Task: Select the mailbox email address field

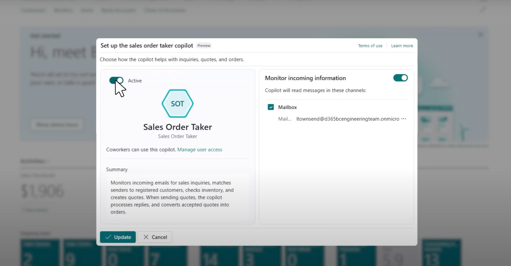Action: (x=347, y=119)
